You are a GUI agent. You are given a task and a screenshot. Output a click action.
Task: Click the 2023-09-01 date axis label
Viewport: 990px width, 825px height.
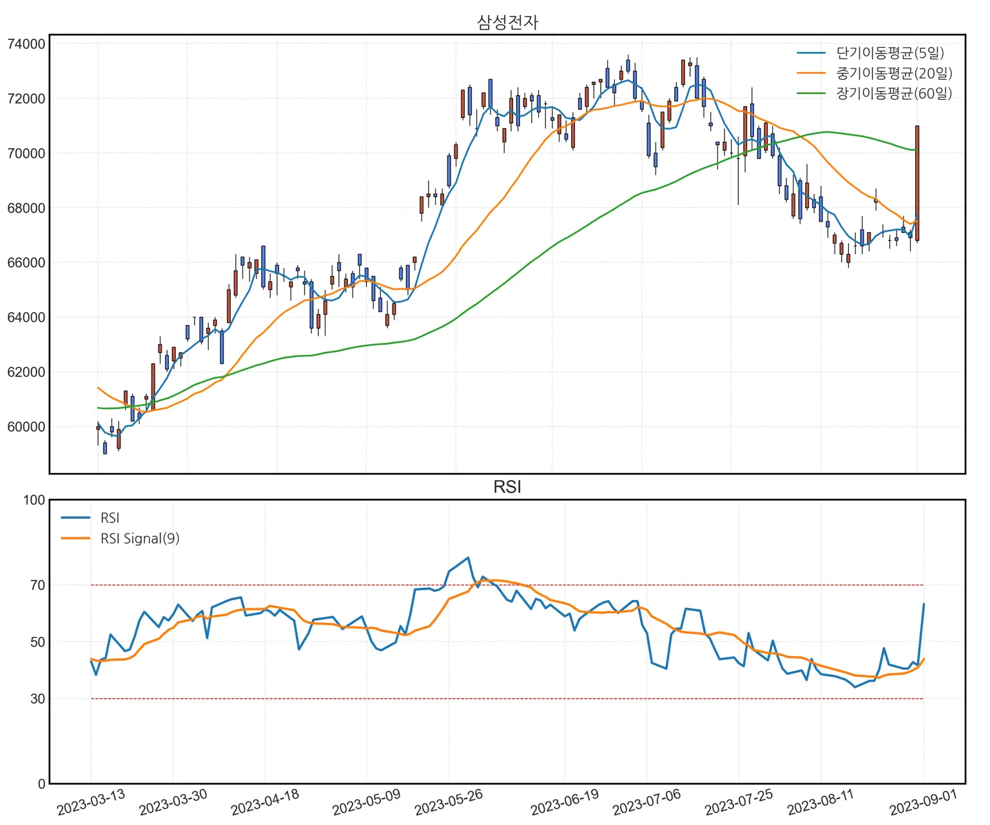[x=923, y=802]
